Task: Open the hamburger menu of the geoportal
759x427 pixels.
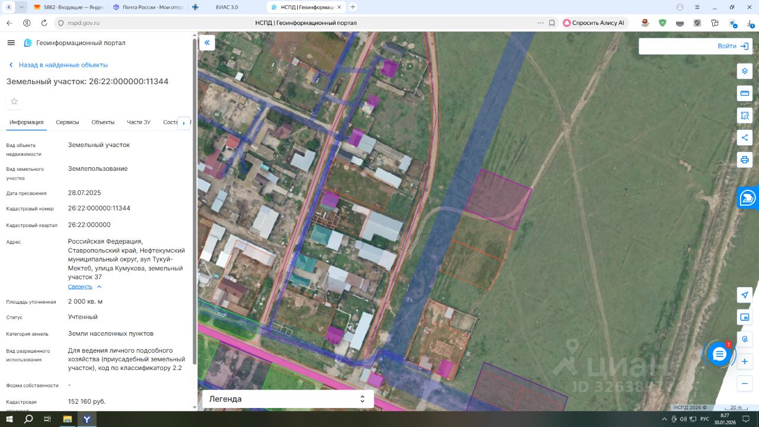Action: 11,43
